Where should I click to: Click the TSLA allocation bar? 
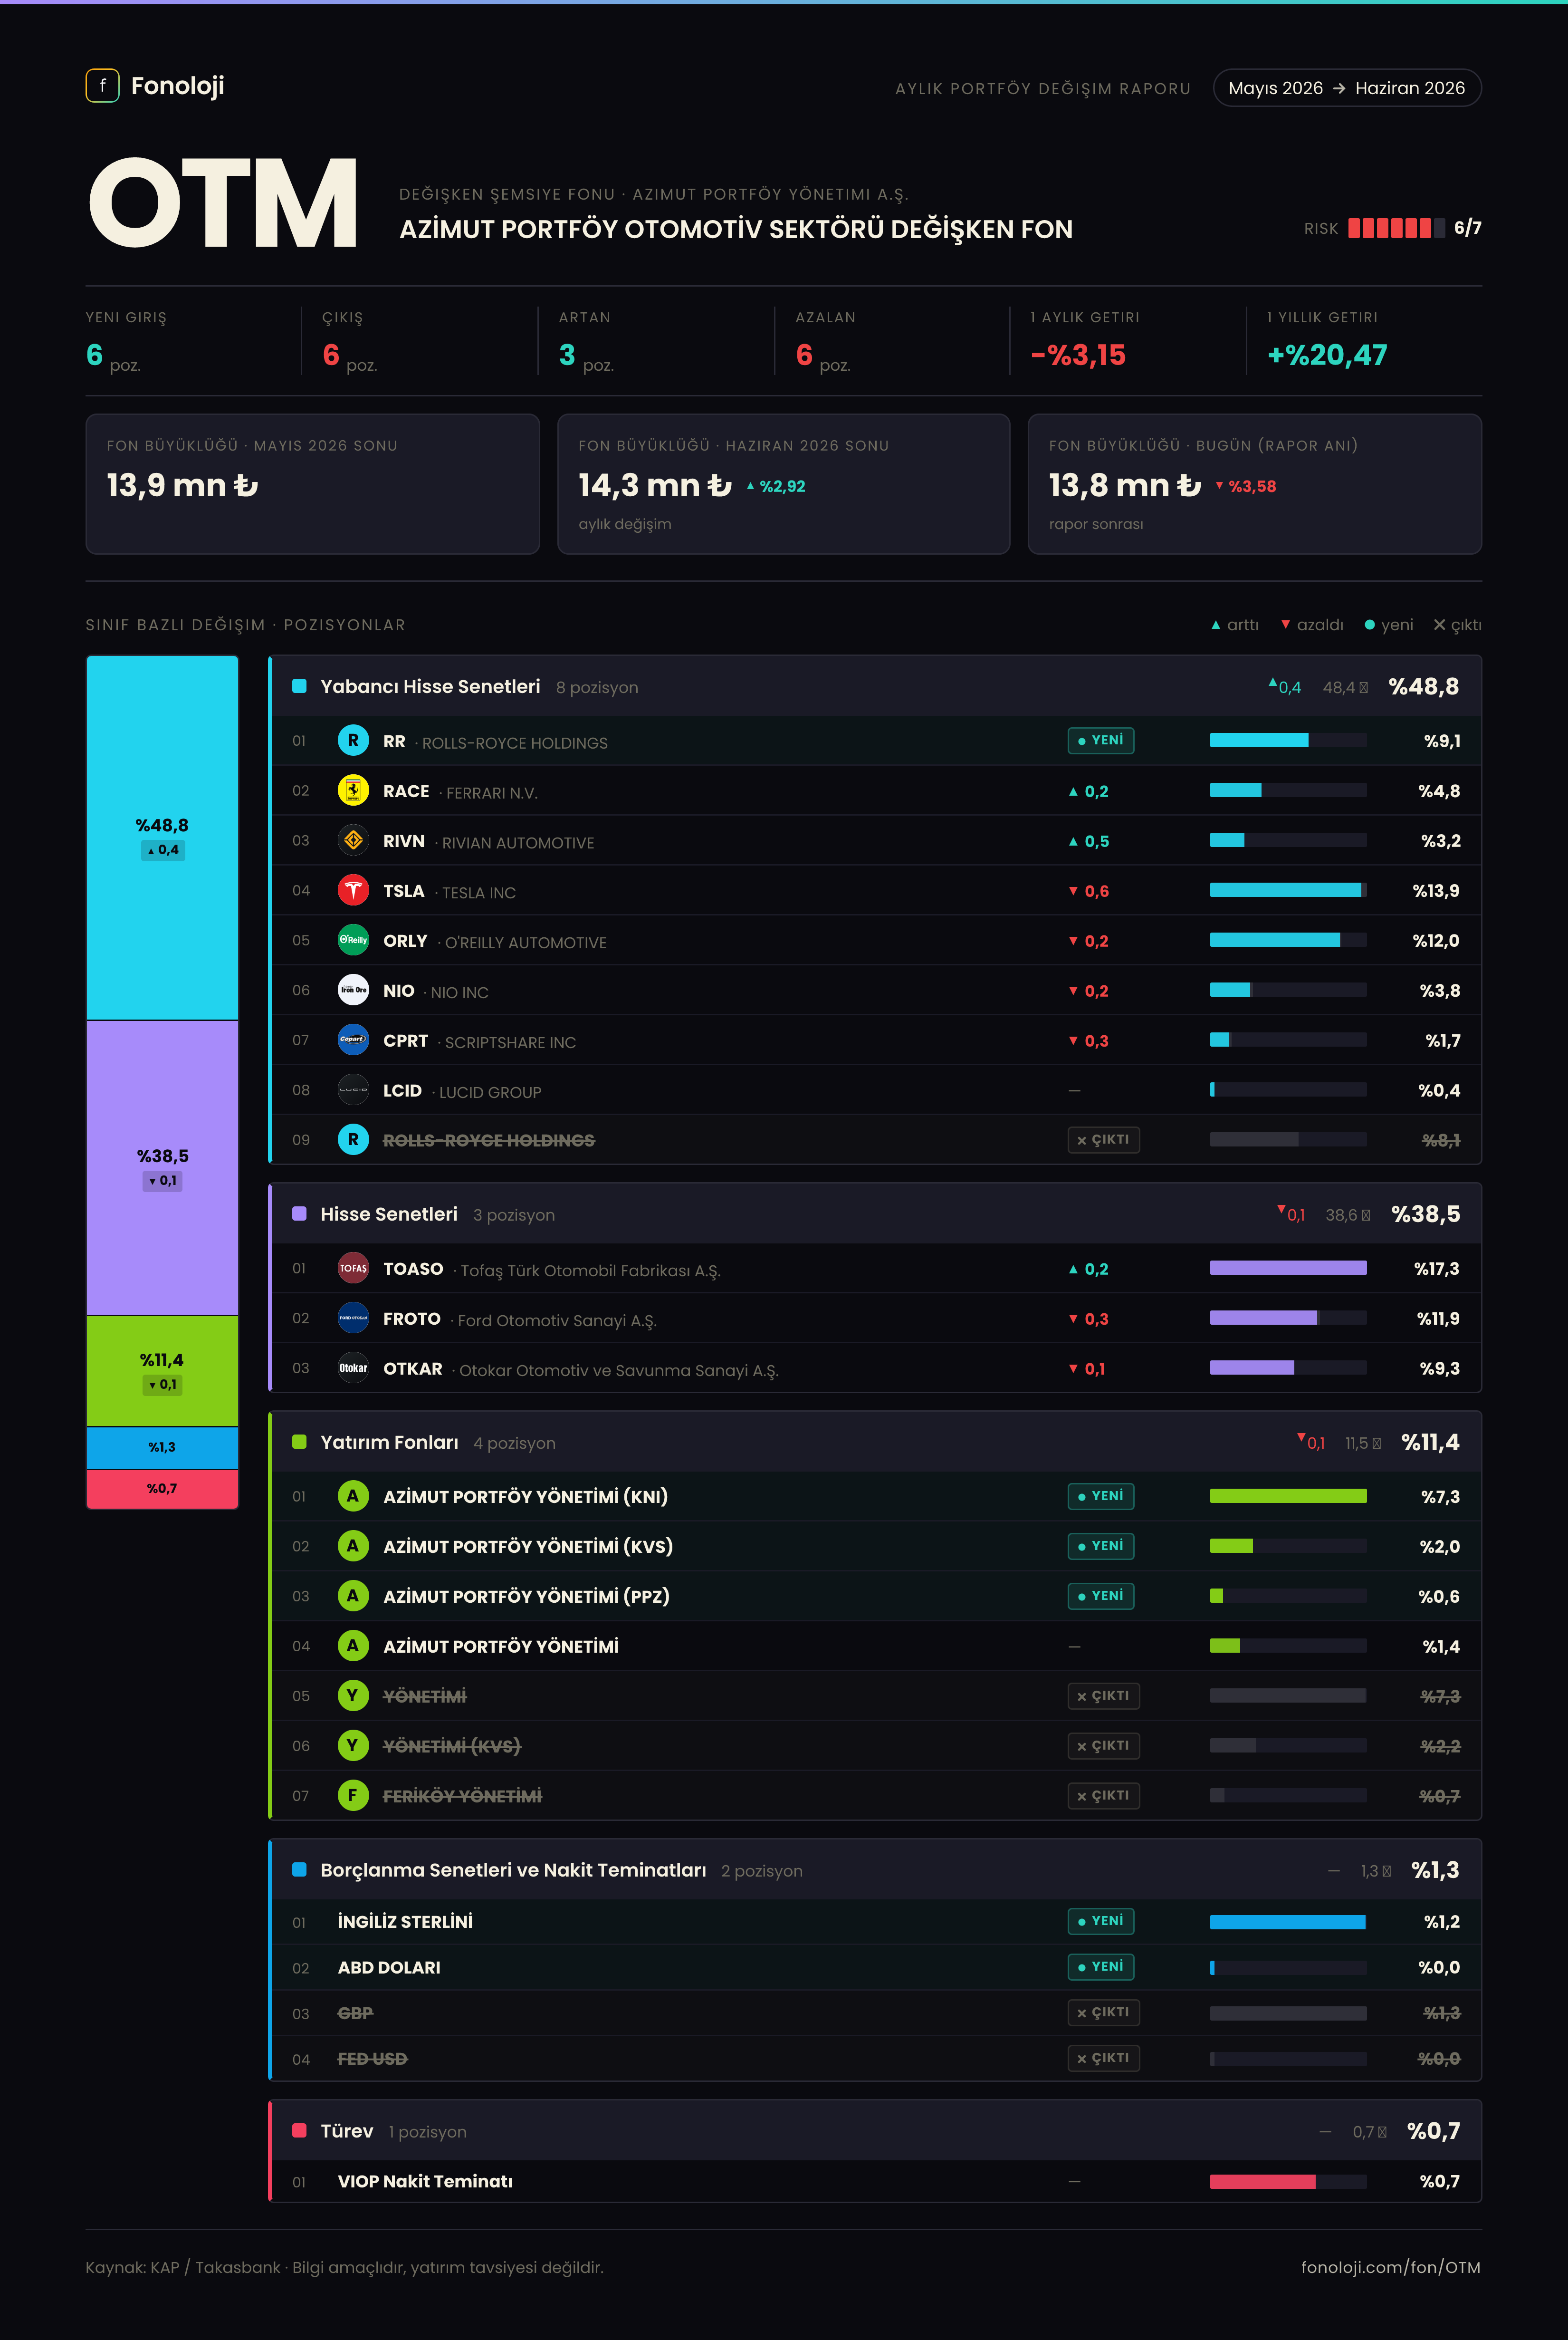(1288, 890)
